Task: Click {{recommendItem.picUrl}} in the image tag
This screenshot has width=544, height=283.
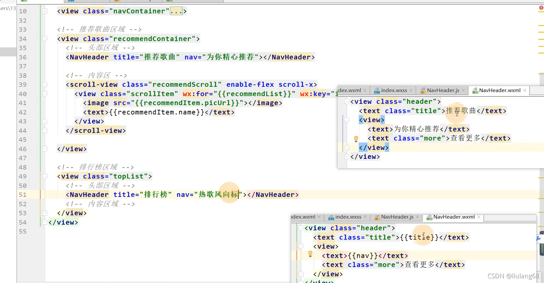Action: pyautogui.click(x=187, y=103)
